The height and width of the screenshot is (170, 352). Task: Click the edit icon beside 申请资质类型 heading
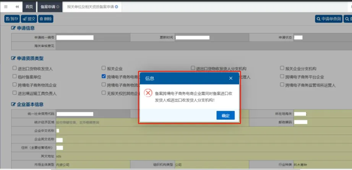[13, 59]
